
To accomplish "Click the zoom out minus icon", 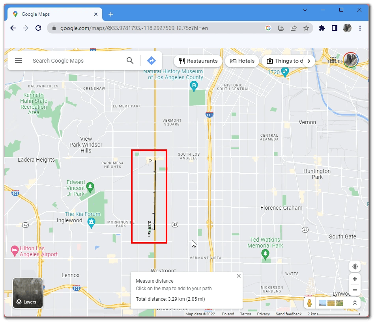I will pos(355,290).
